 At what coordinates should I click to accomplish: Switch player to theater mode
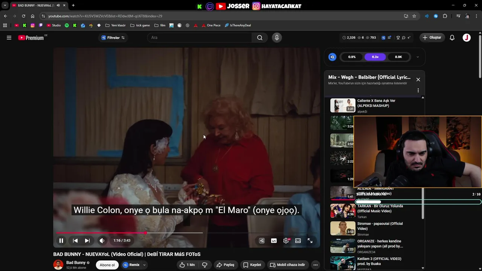(x=298, y=241)
